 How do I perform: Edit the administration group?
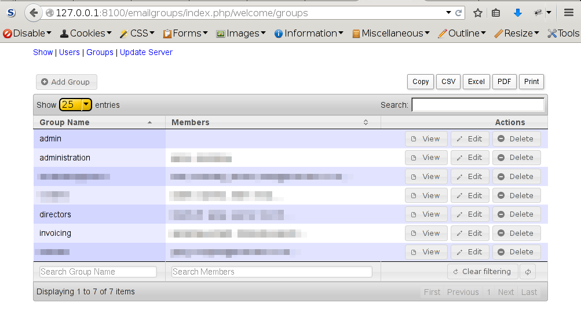point(470,158)
